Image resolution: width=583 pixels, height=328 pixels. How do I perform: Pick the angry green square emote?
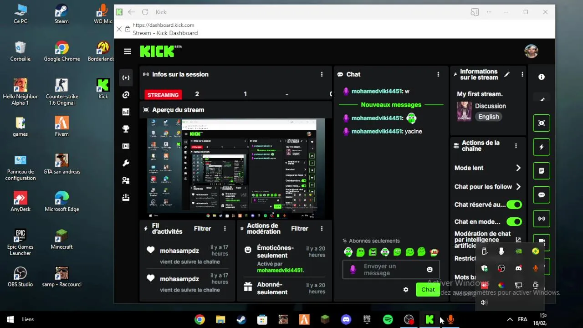tap(373, 252)
